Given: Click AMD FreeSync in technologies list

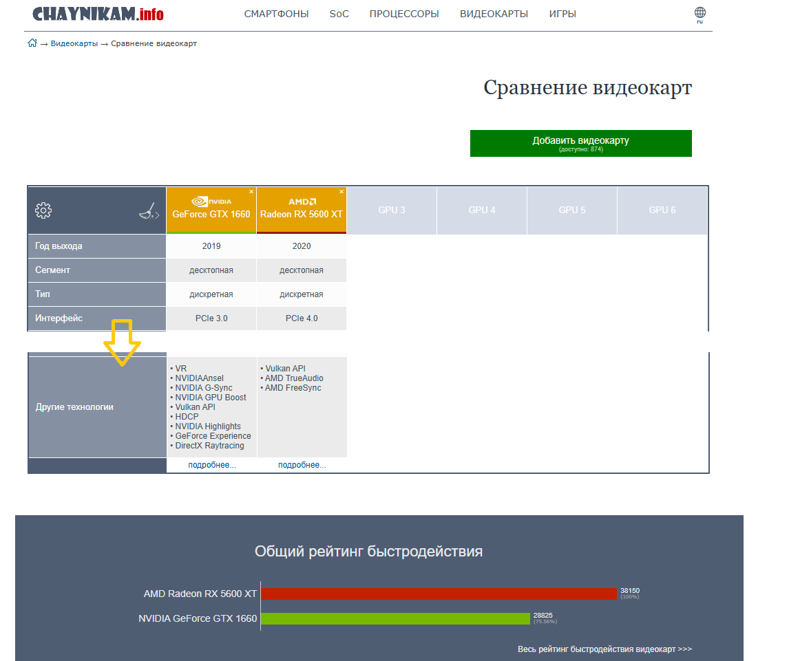Looking at the screenshot, I should [293, 387].
